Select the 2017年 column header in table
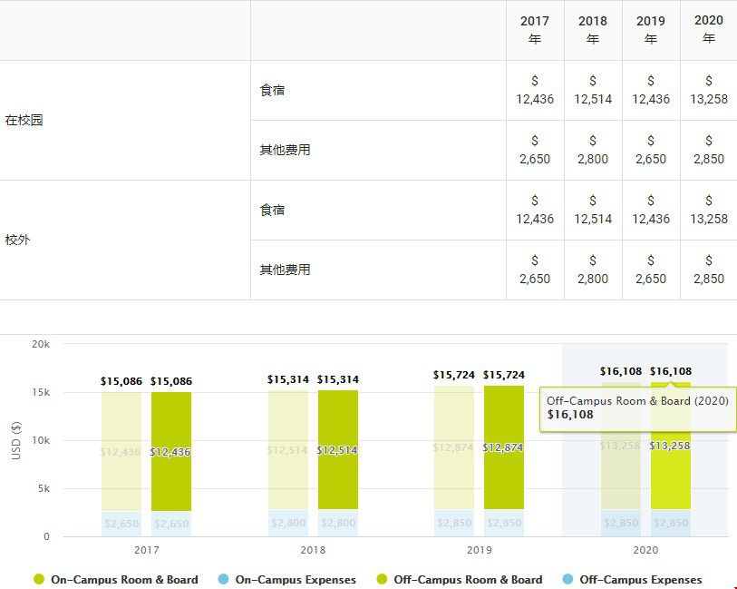737x589 pixels. click(x=535, y=30)
